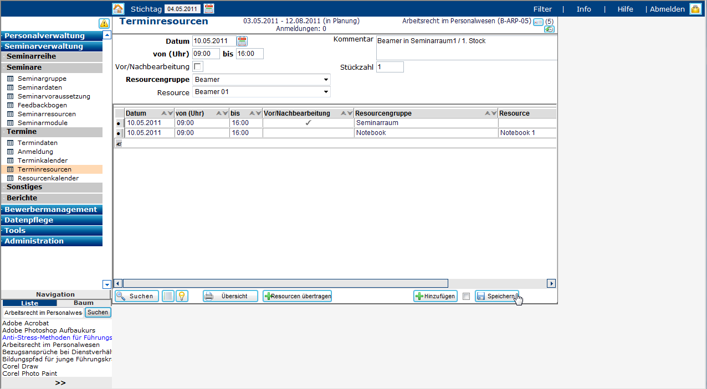
Task: Collapse the Seminarverwaltung menu
Action: point(52,46)
